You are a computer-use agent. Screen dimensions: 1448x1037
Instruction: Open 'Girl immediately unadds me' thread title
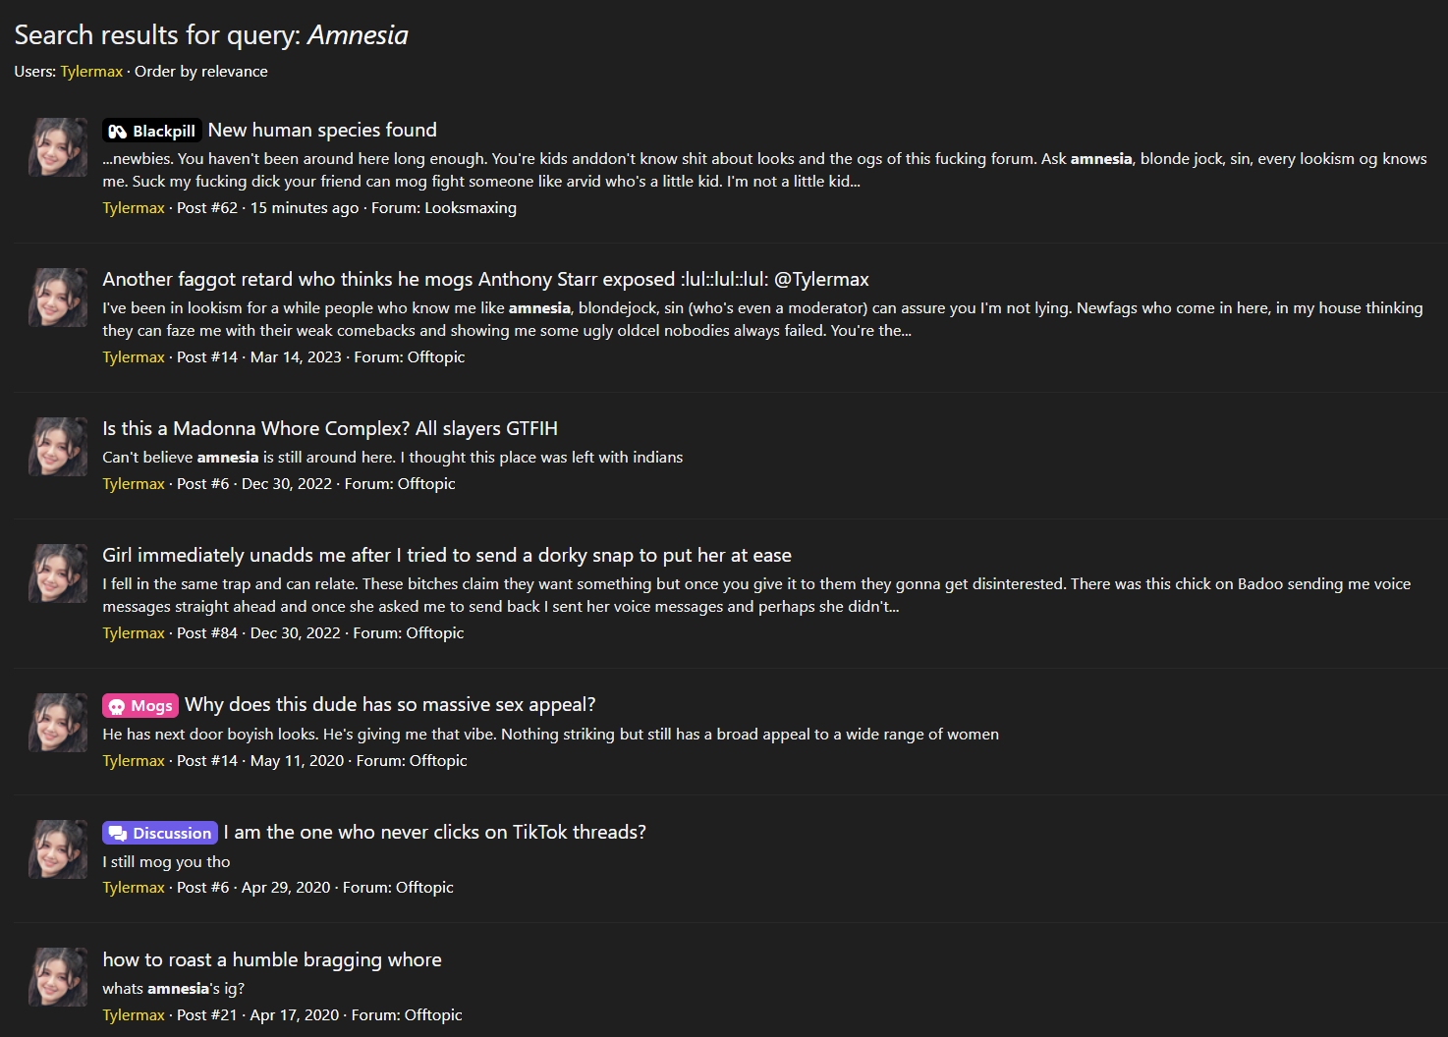click(447, 556)
